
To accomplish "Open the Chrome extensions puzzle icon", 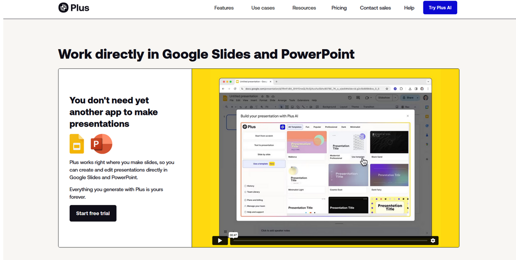I will pyautogui.click(x=401, y=89).
